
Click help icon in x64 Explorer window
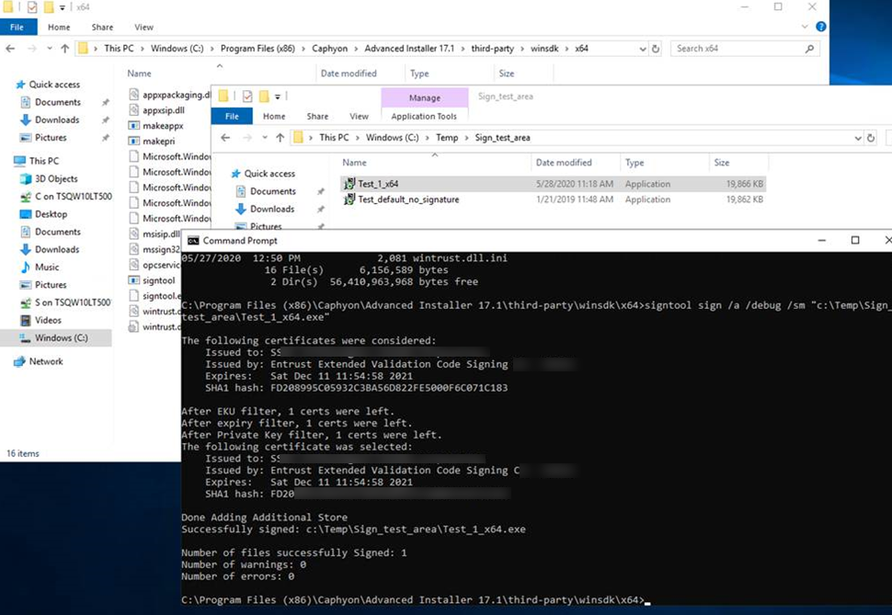[820, 28]
